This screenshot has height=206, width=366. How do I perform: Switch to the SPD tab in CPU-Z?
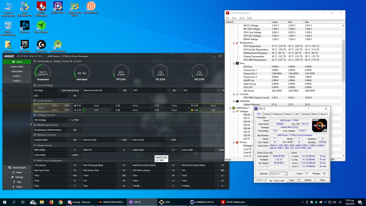297,114
